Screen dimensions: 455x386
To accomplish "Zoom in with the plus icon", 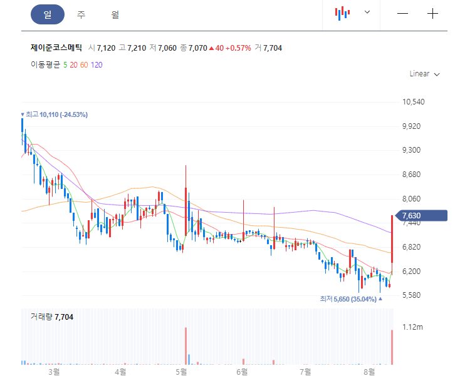I will pos(432,14).
